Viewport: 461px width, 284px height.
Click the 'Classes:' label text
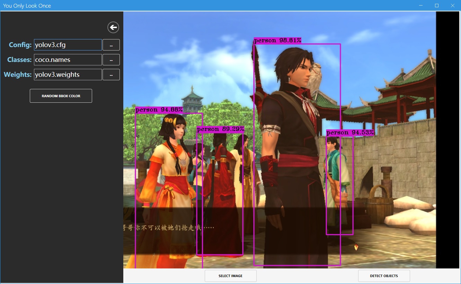[x=19, y=60]
